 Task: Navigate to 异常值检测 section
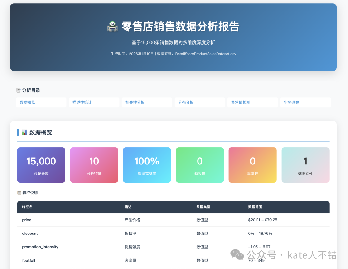pos(252,103)
